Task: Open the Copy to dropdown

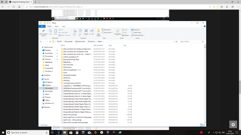Action: click(x=80, y=33)
